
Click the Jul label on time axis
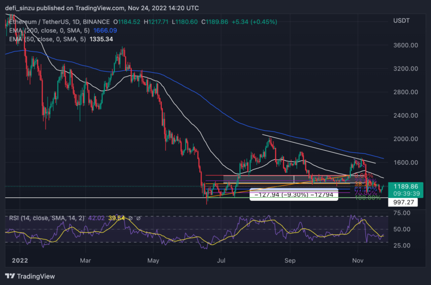click(x=221, y=261)
